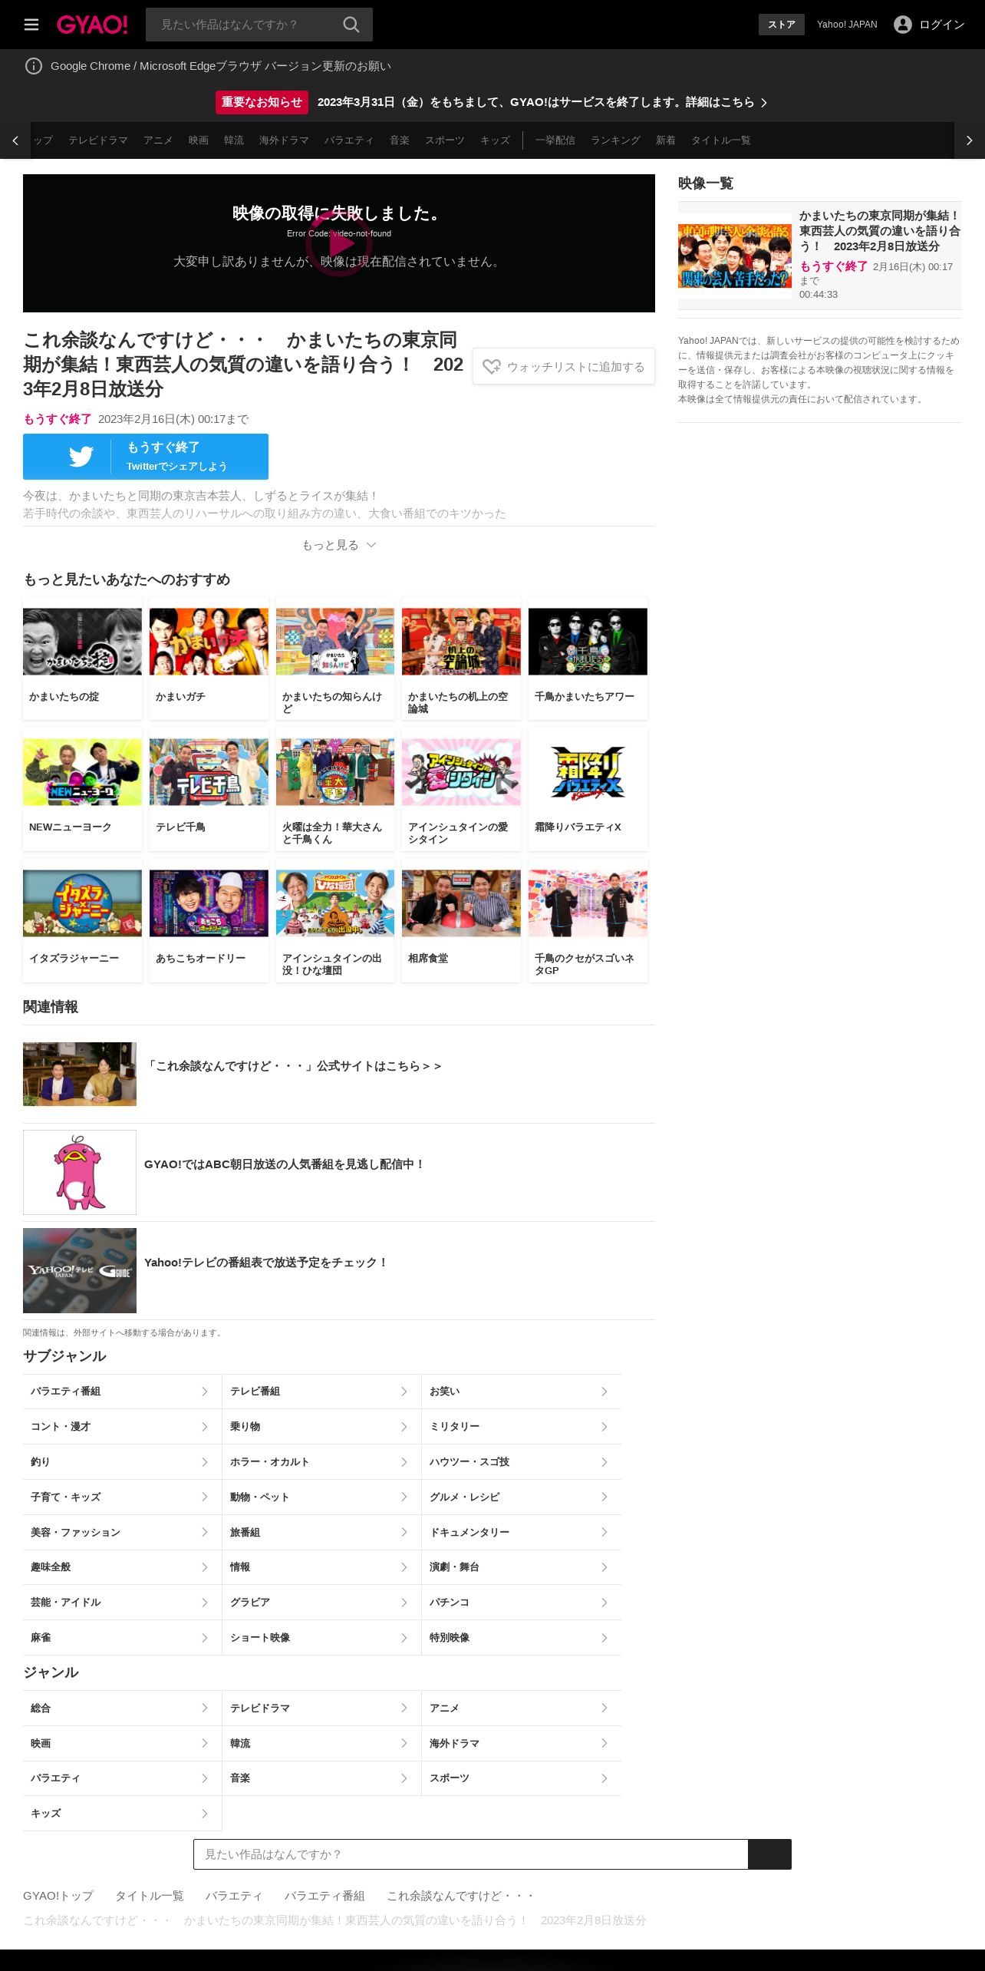Select タイトル一覧 in top navigation
Image resolution: width=985 pixels, height=1971 pixels.
point(721,140)
